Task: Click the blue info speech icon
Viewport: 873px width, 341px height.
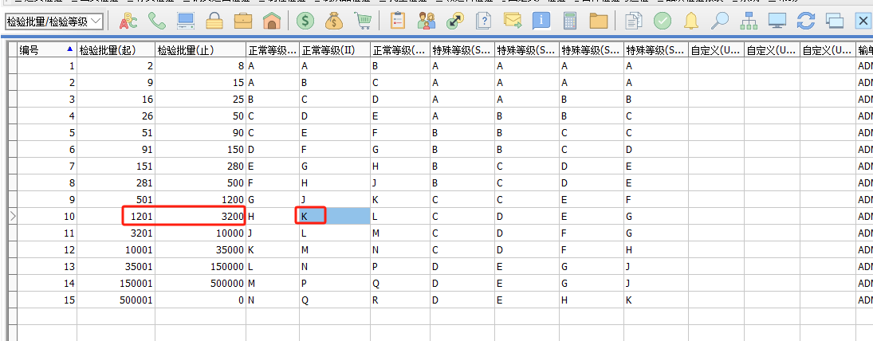Action: 541,21
